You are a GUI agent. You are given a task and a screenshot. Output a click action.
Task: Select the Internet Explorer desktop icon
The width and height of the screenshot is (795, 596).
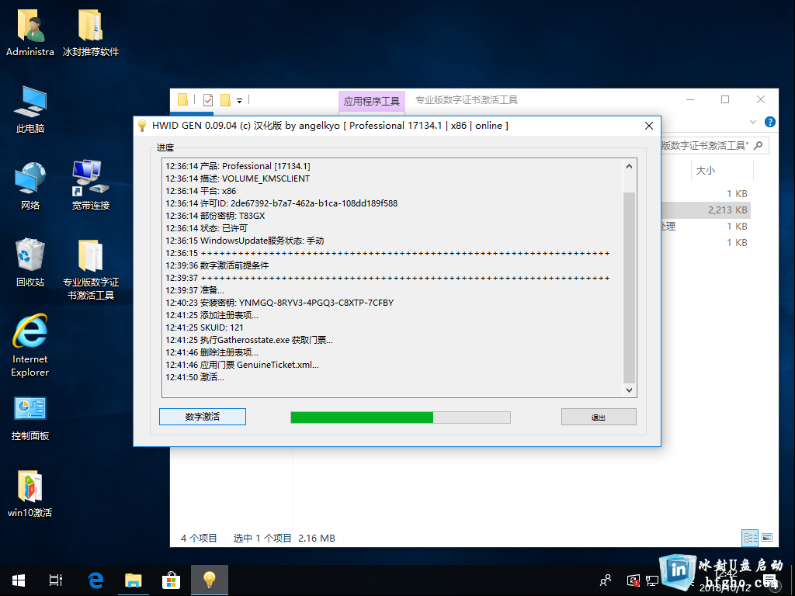pos(30,345)
